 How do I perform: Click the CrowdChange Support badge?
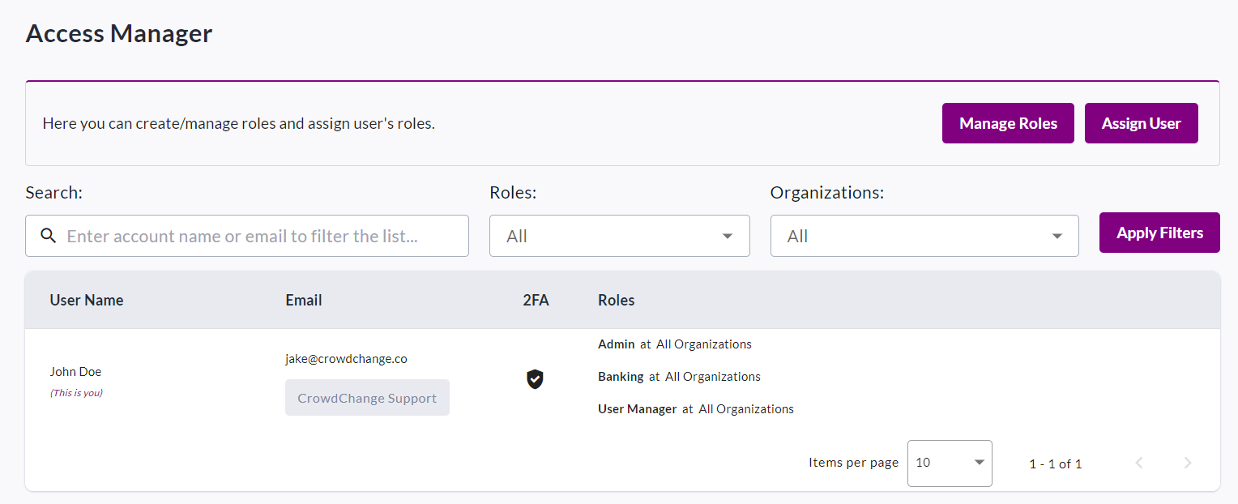tap(367, 398)
